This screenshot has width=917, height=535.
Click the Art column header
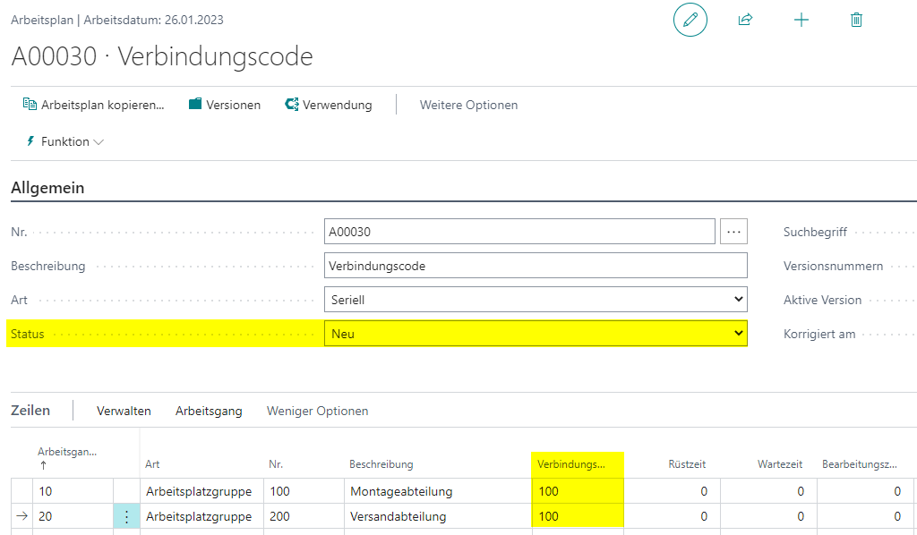coord(152,464)
